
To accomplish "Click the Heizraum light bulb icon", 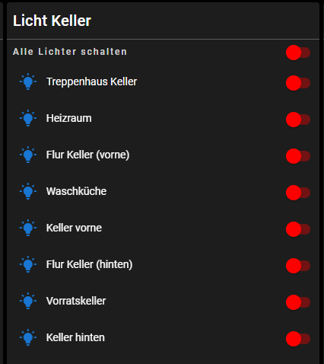I will click(x=28, y=118).
